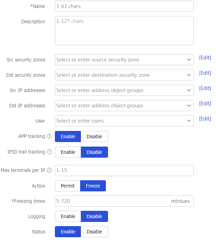Click Edit link for Dst security zones
The height and width of the screenshot is (240, 216).
click(205, 73)
